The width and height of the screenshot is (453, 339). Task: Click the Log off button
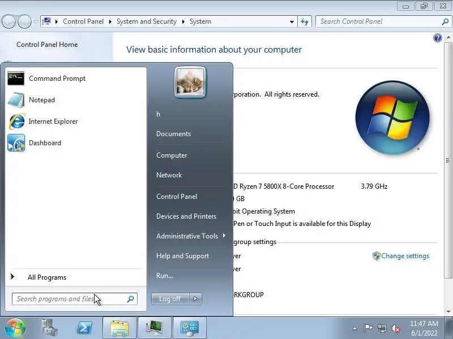(170, 299)
